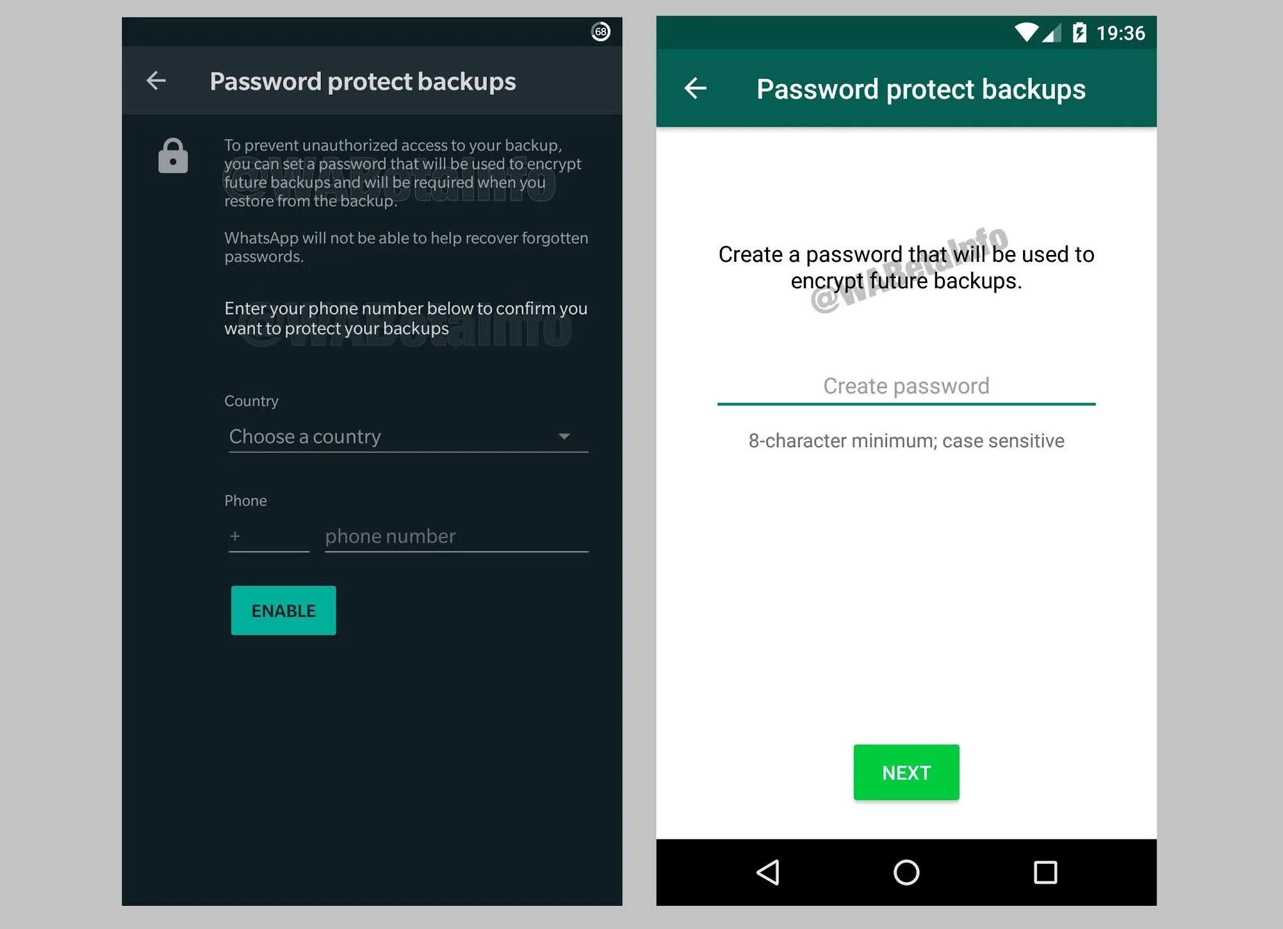
Task: Tap the dark screen Password protect backups title
Action: point(363,81)
